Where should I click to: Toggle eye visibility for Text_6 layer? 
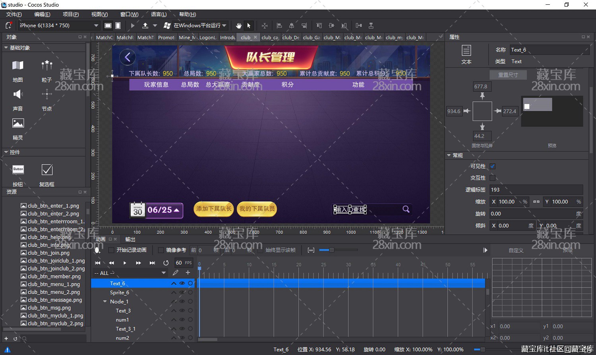click(x=182, y=283)
